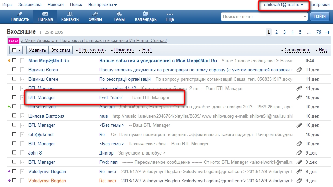
Task: Tick checkbox for citp@ukr.net email
Action: pyautogui.click(x=14, y=134)
